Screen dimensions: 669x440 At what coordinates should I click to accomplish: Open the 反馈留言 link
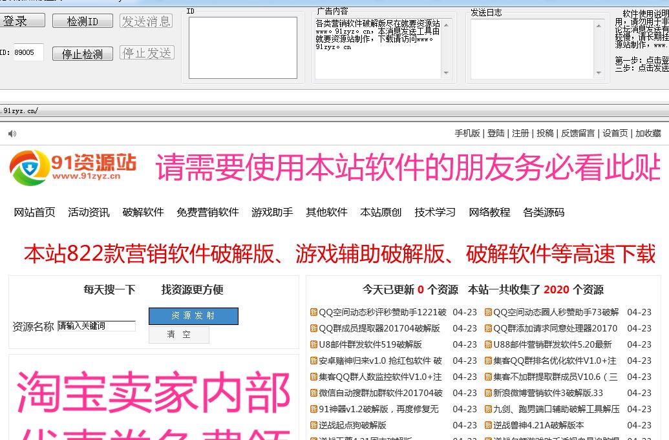[578, 134]
